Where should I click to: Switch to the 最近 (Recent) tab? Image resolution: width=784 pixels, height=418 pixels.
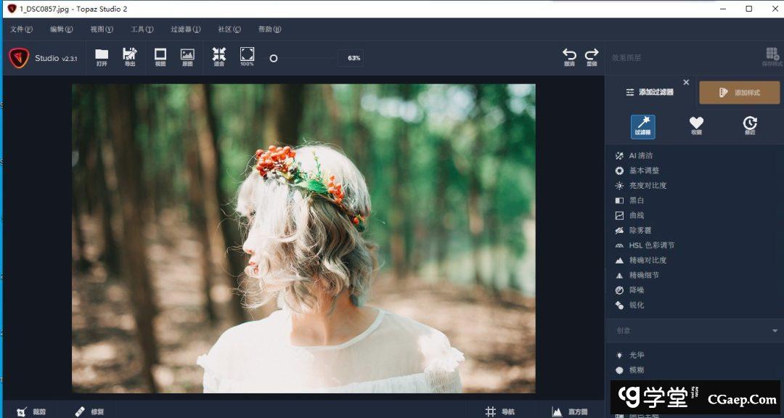click(x=750, y=126)
